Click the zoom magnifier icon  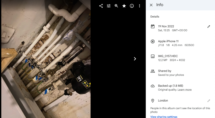[117, 6]
